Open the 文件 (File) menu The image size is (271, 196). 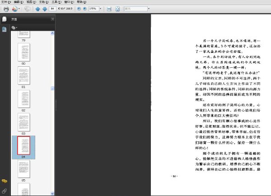click(x=6, y=2)
